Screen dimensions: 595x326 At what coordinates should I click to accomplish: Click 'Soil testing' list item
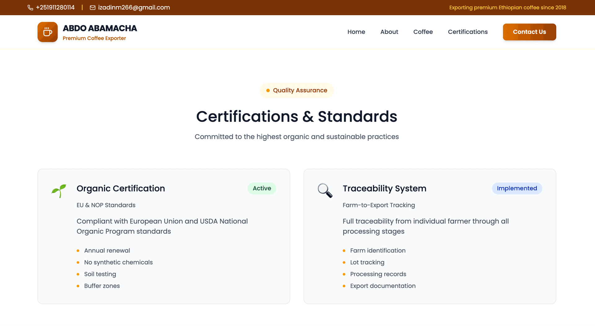[100, 274]
